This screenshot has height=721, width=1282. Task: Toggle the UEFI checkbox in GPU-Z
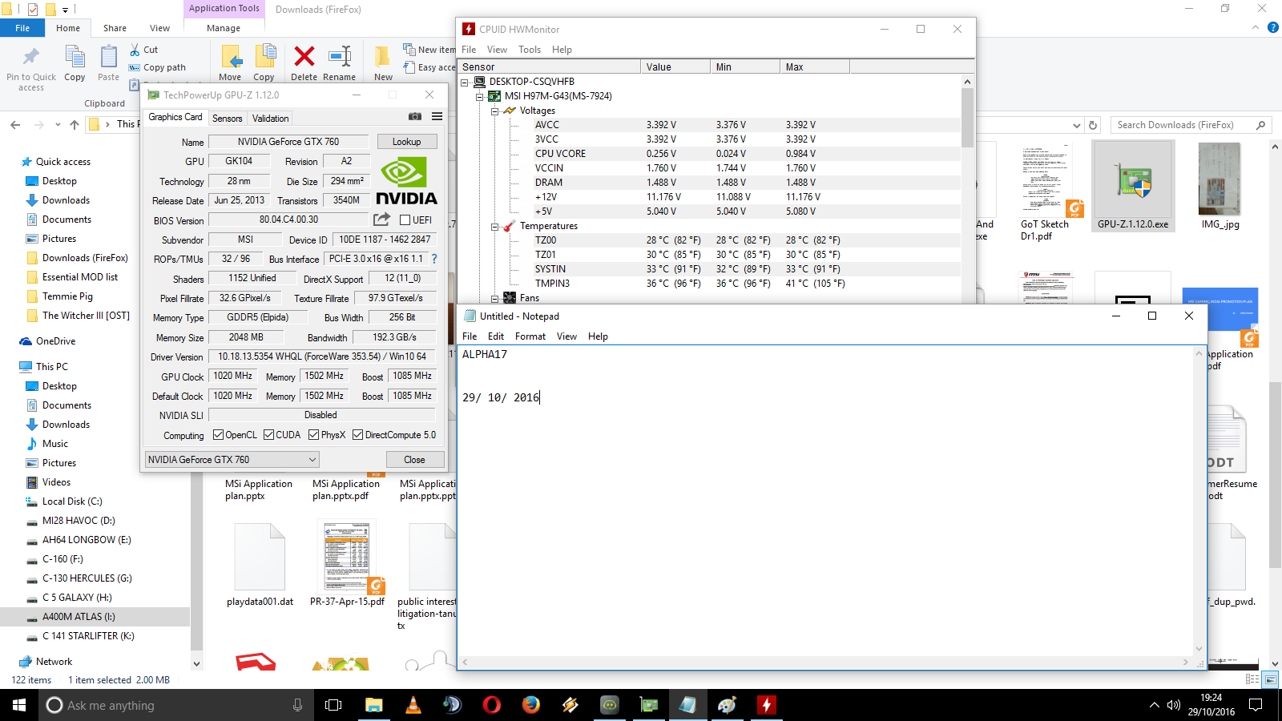405,220
